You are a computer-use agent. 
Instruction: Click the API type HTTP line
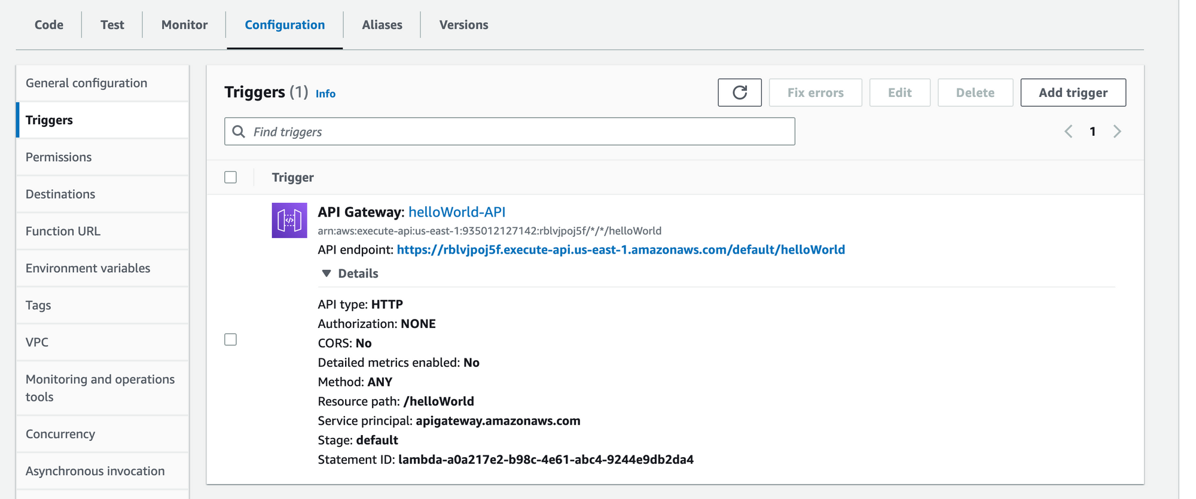click(361, 305)
